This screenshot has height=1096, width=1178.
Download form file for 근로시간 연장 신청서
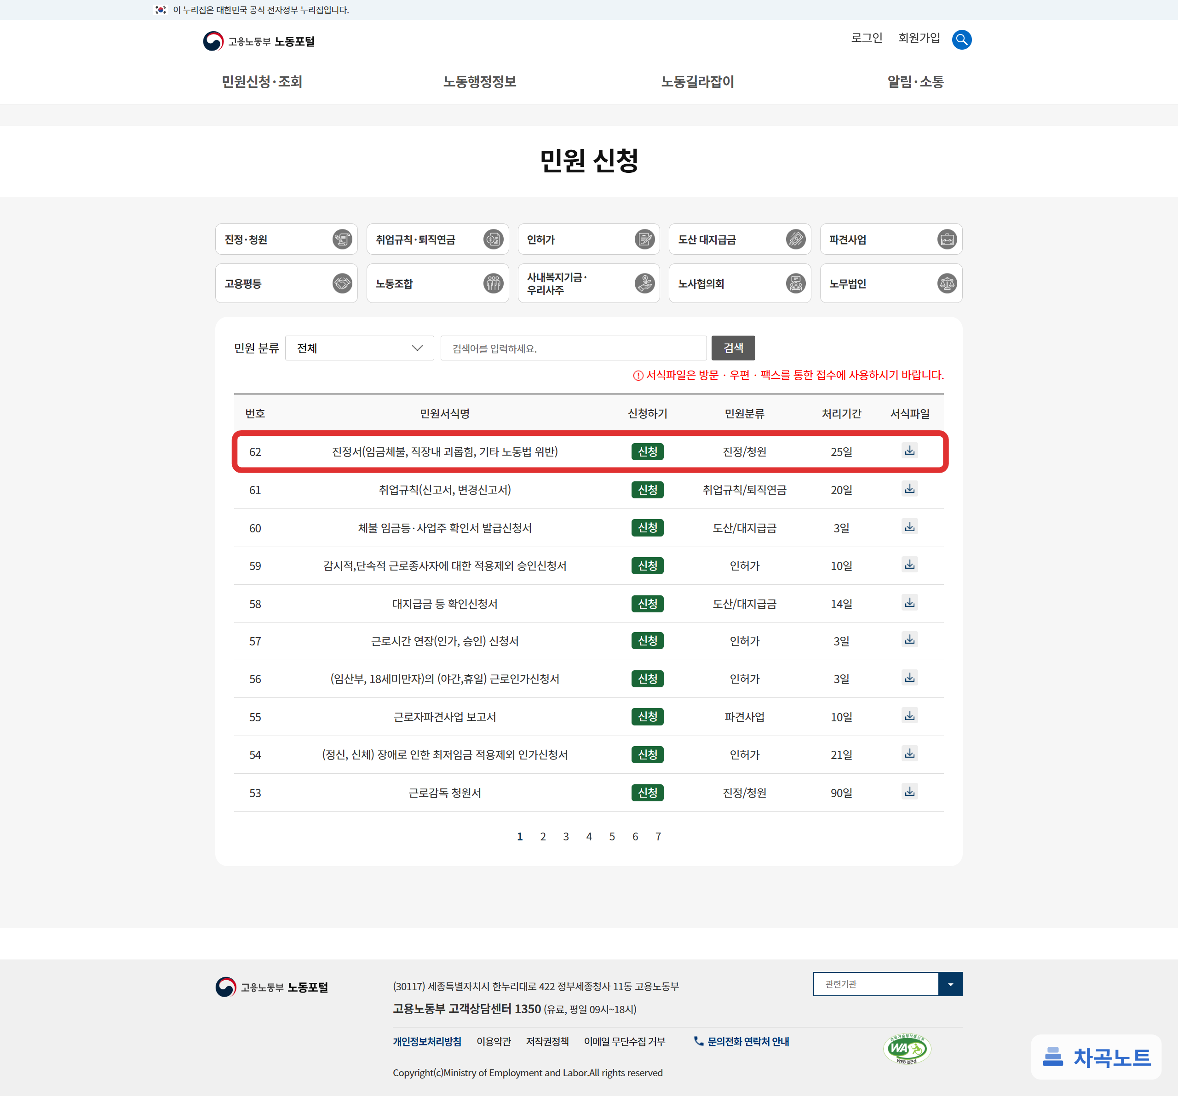tap(909, 640)
